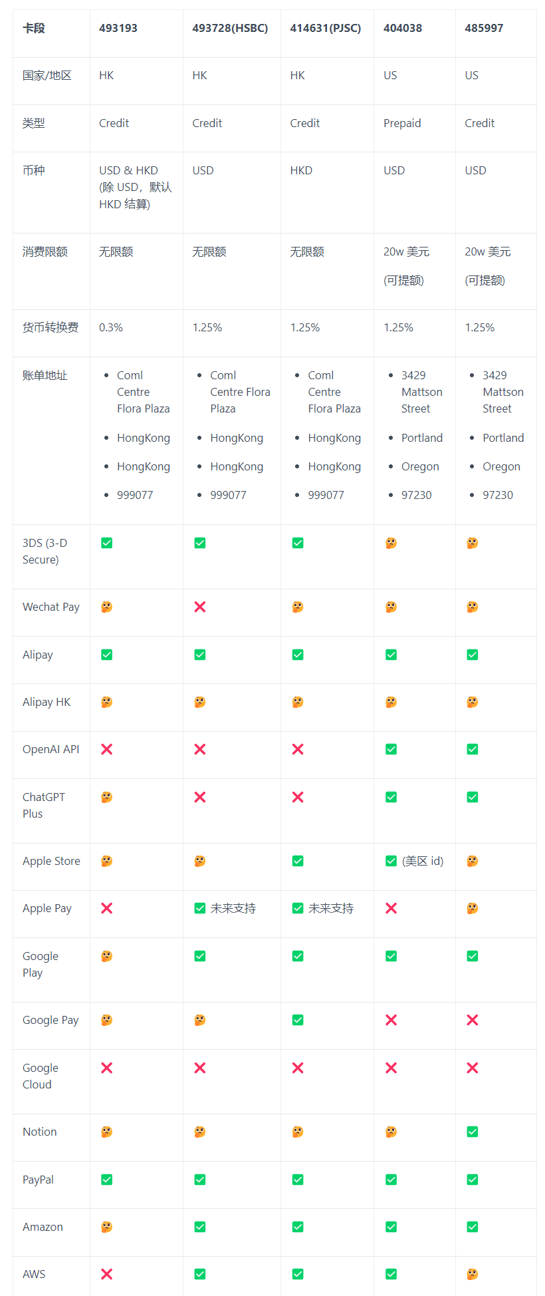
Task: Select the 404038 column header
Action: click(x=403, y=28)
